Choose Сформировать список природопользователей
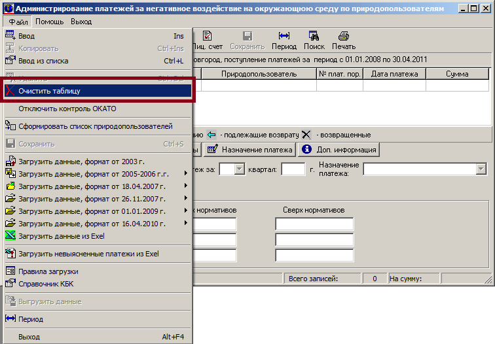Viewport: 495px width, 344px height. 96,126
